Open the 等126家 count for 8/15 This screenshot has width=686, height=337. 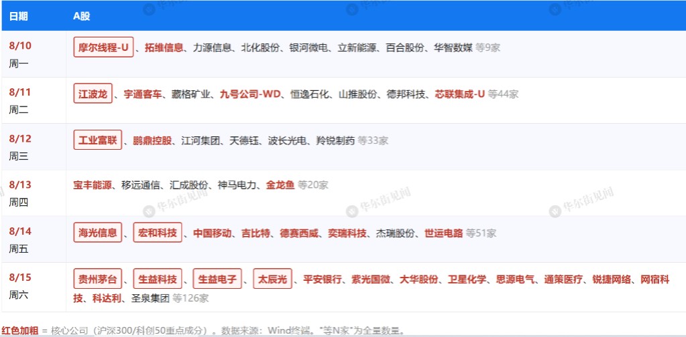coord(190,299)
